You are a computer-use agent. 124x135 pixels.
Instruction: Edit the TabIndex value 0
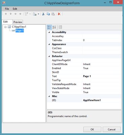click(102, 40)
